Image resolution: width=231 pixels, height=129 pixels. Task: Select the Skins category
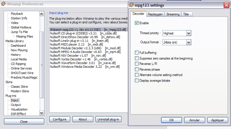click(x=9, y=82)
